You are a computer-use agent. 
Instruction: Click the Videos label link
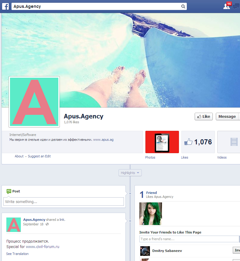[222, 157]
